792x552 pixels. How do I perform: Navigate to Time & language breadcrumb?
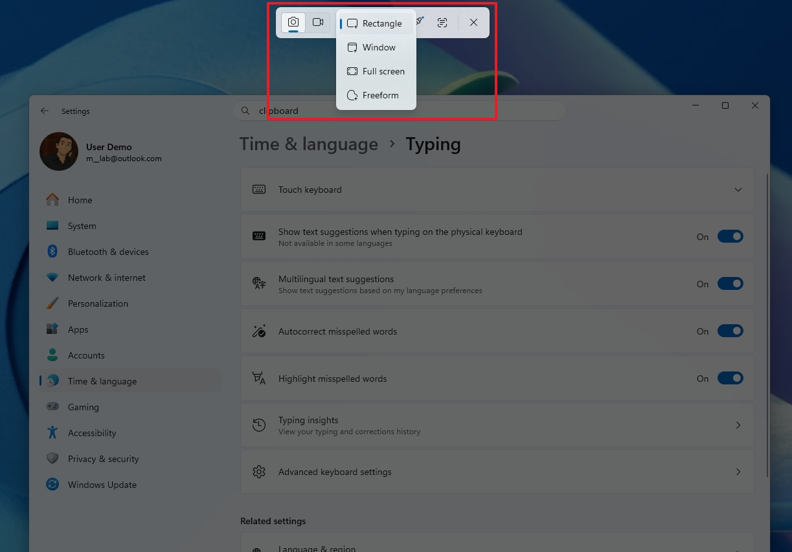308,144
